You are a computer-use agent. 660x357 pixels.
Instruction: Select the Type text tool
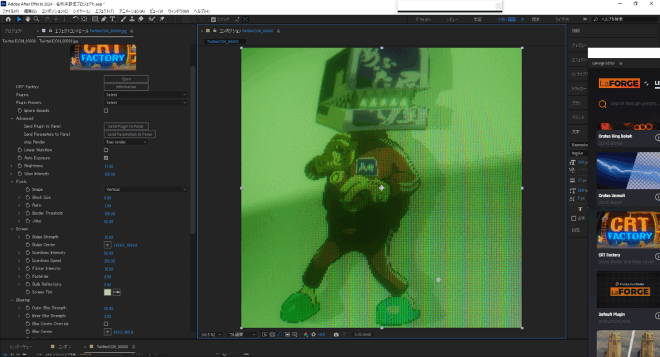[113, 19]
